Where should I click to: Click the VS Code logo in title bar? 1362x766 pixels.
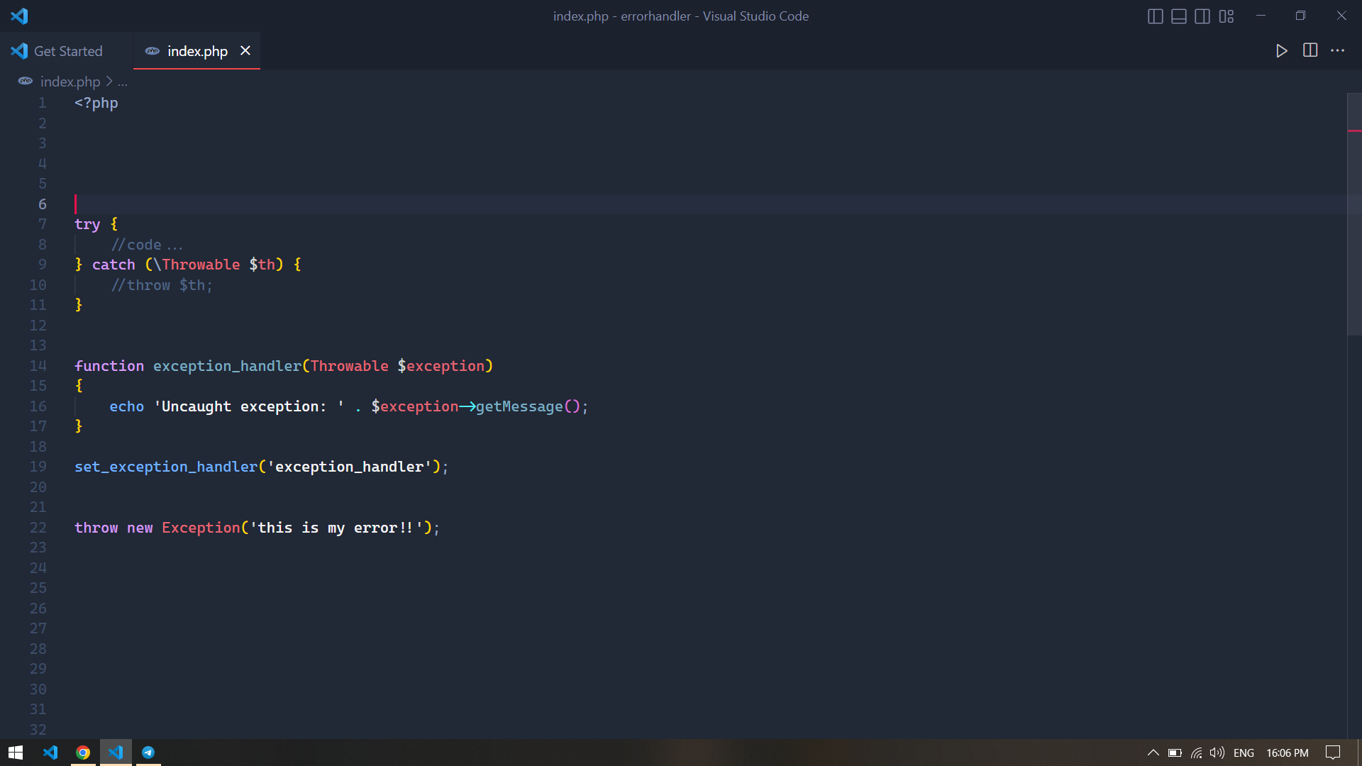point(19,16)
